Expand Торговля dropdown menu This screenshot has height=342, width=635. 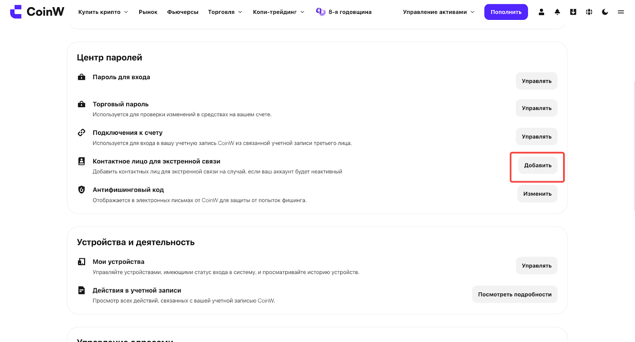(x=225, y=12)
